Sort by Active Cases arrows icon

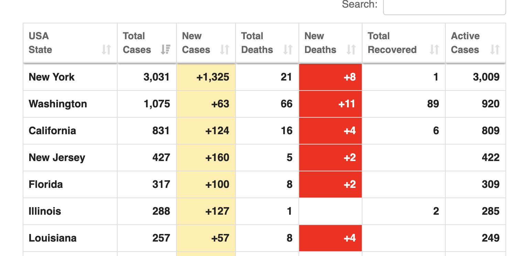[495, 50]
